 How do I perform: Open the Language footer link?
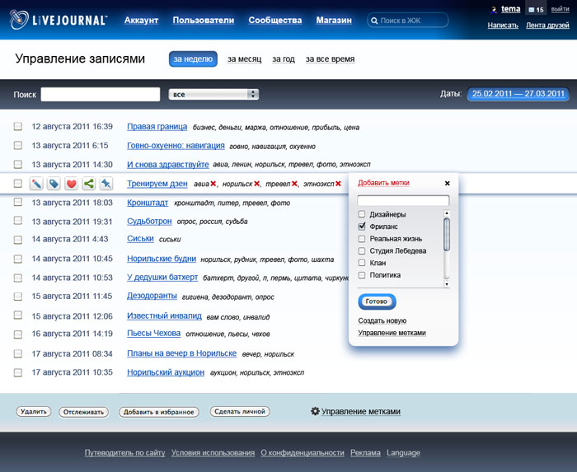[x=403, y=453]
